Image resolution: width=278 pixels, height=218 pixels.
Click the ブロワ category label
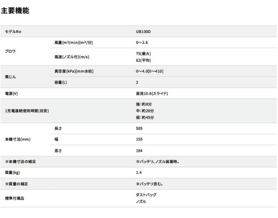pyautogui.click(x=10, y=51)
